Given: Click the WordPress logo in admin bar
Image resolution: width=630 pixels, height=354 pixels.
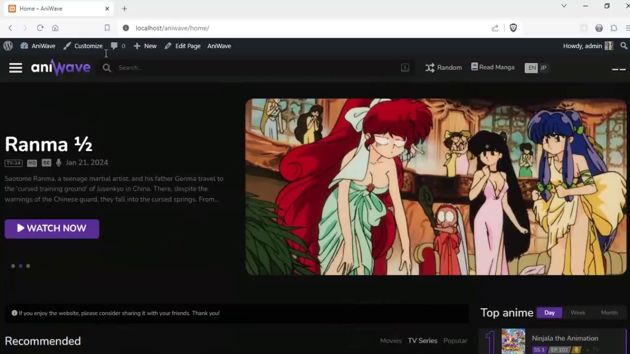Looking at the screenshot, I should [8, 46].
